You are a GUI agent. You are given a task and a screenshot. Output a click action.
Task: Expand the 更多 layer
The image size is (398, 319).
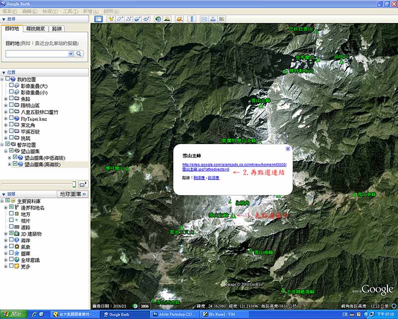click(5, 266)
